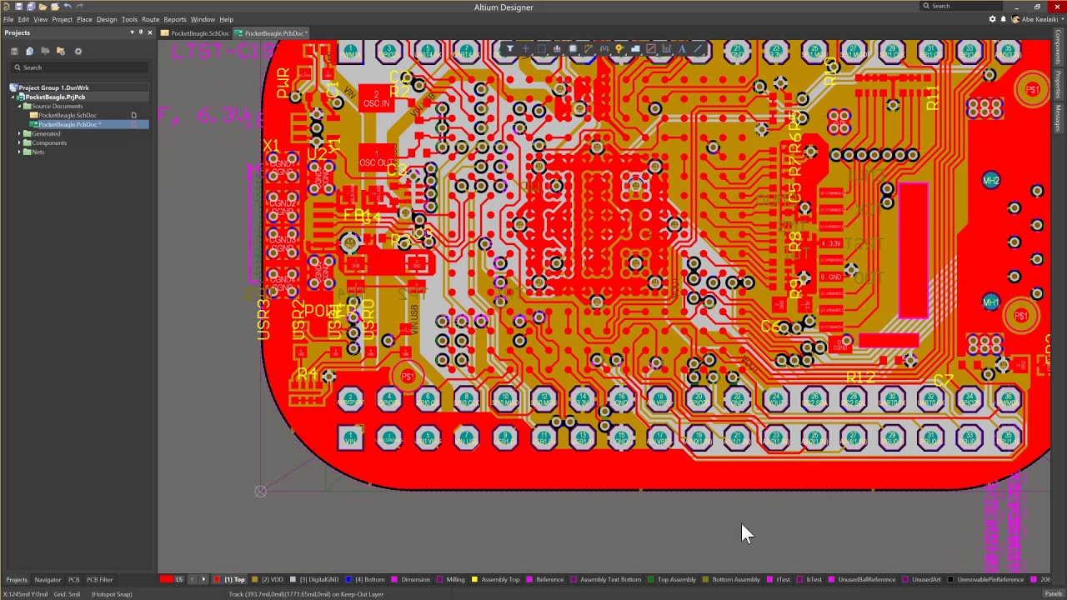
Task: Click the Redo arrow icon
Action: (79, 7)
